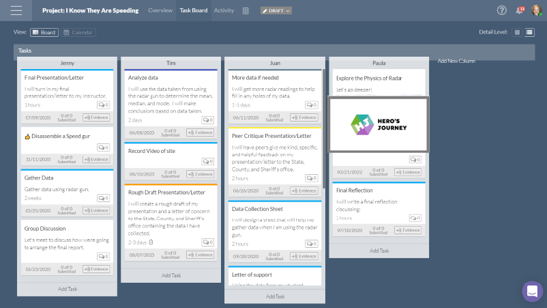
Task: Open comments on Final Presentation/Letter task
Action: pyautogui.click(x=102, y=105)
